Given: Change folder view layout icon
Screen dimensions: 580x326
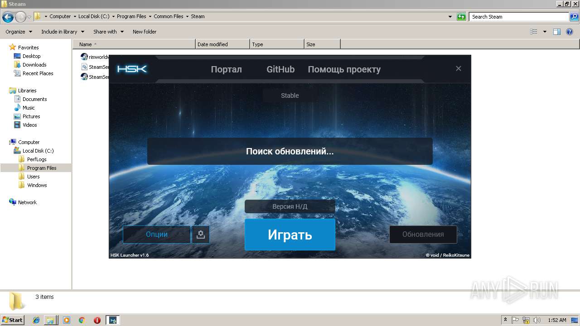Looking at the screenshot, I should click(x=534, y=32).
